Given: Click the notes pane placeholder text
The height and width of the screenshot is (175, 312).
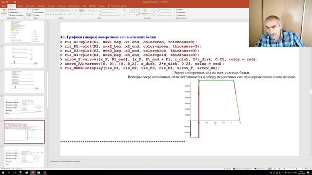Looking at the screenshot, I should [x=65, y=161].
